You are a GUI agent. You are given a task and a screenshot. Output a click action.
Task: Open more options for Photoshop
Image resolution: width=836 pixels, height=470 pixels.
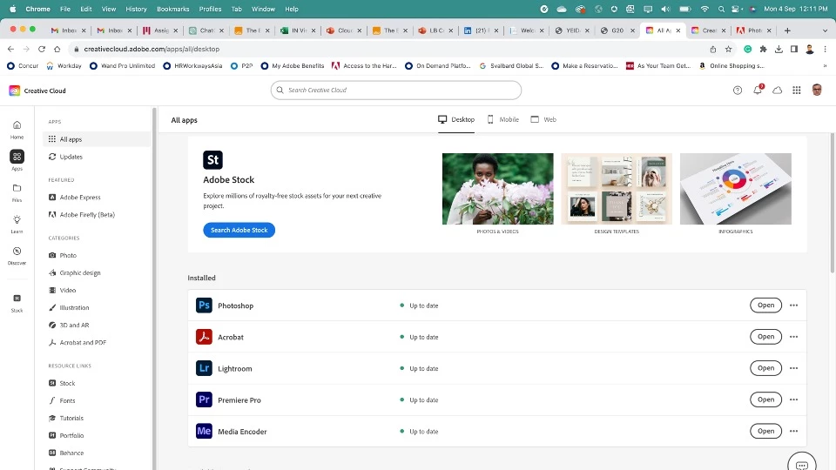(x=794, y=305)
